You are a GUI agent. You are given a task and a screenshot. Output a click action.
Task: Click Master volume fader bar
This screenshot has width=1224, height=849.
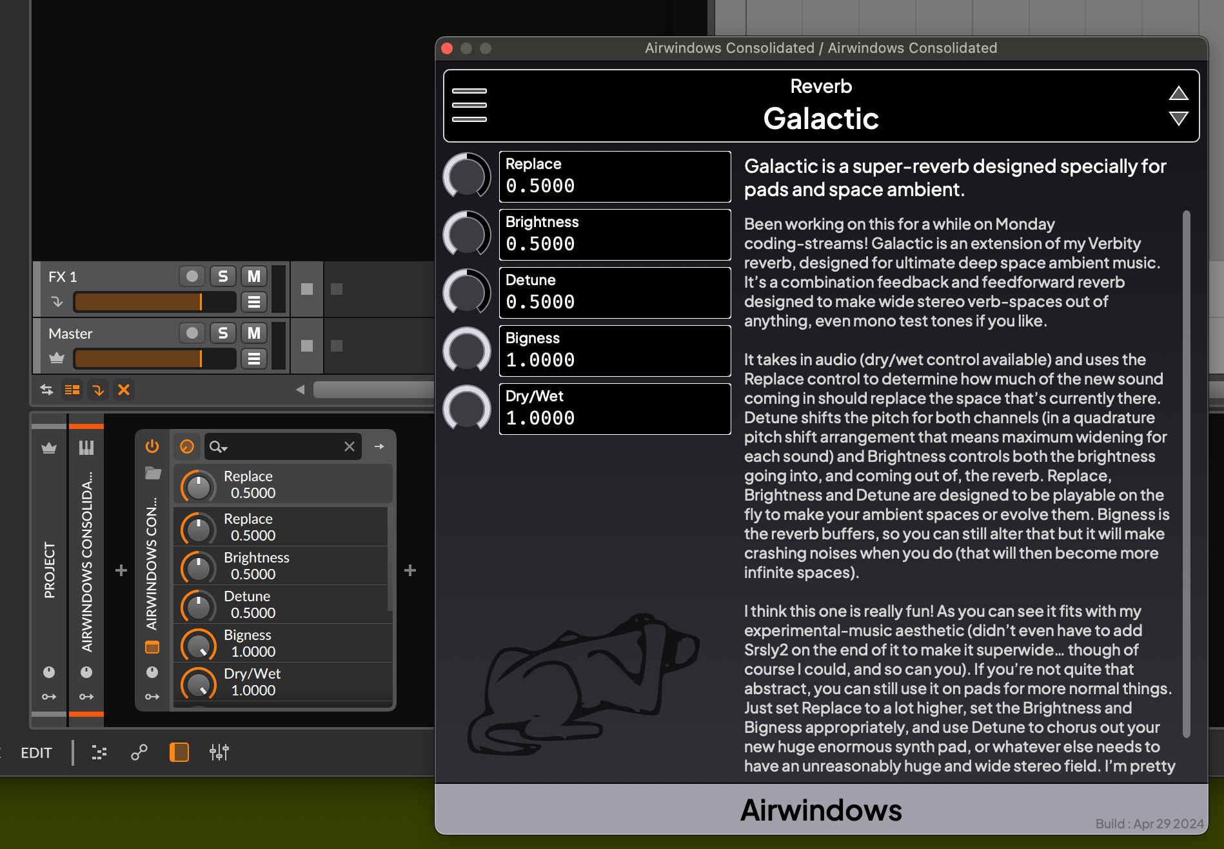tap(155, 359)
